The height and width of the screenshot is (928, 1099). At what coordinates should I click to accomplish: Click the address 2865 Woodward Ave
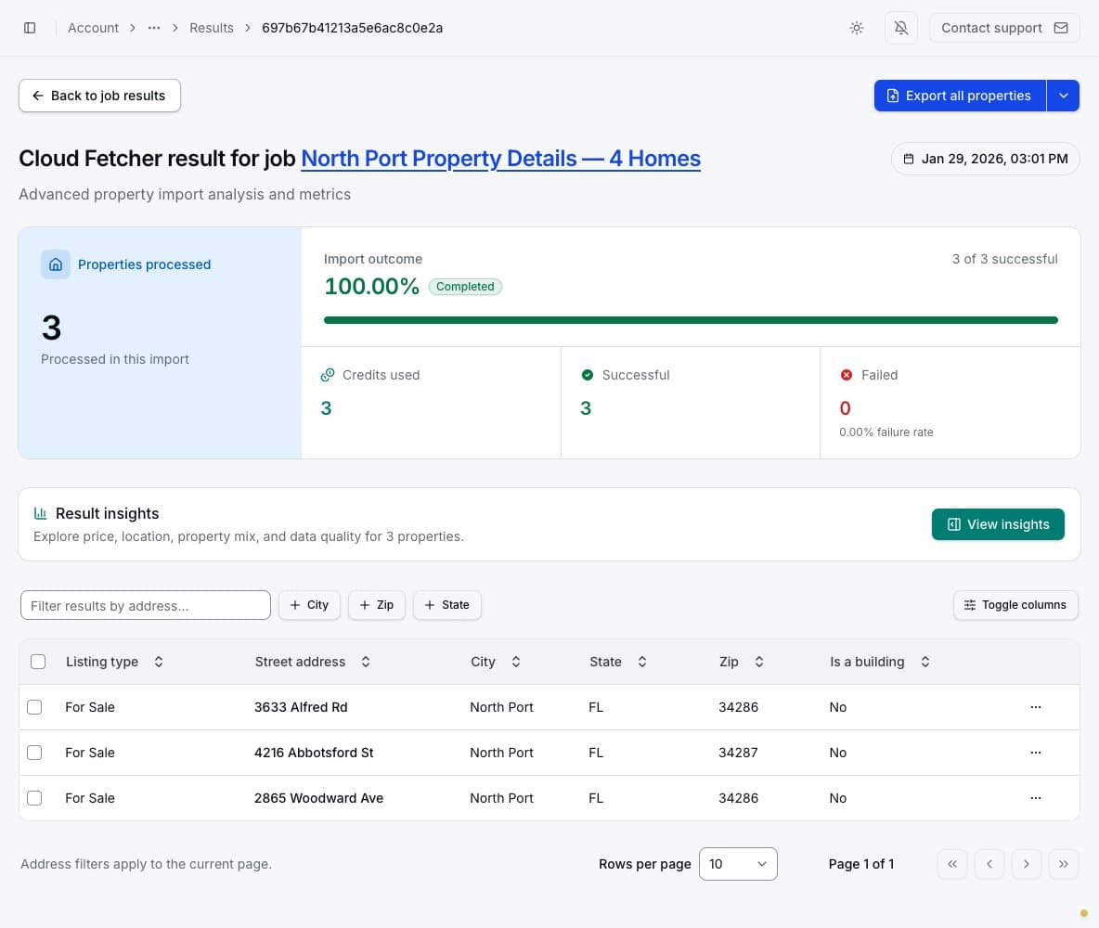pyautogui.click(x=319, y=798)
